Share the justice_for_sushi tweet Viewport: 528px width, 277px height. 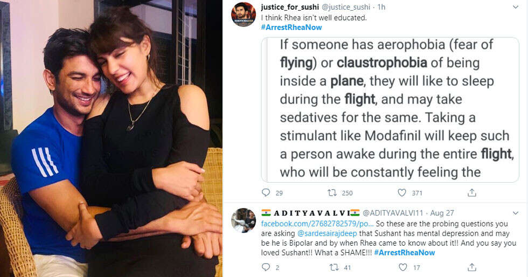tap(471, 192)
